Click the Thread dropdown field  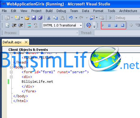click(117, 33)
